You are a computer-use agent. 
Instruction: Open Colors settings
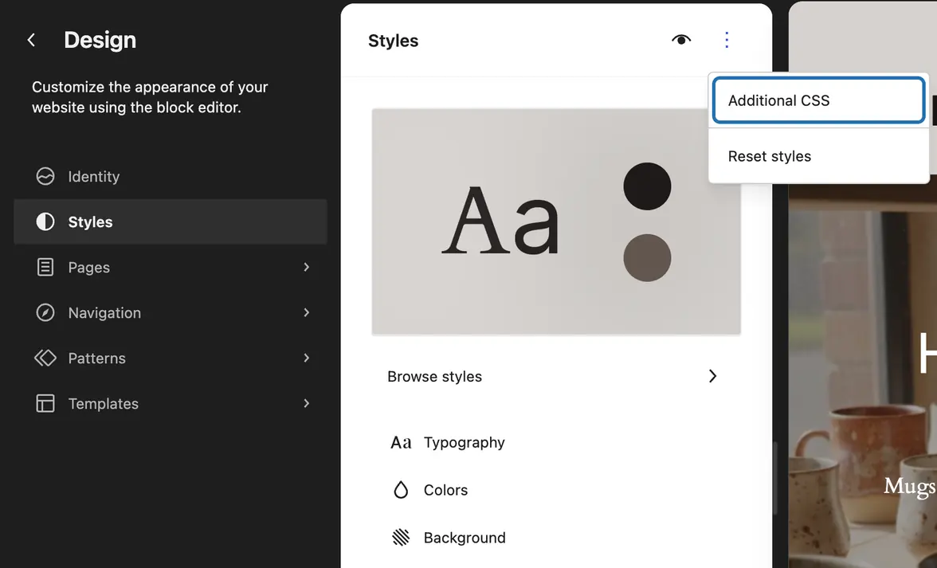(556, 490)
